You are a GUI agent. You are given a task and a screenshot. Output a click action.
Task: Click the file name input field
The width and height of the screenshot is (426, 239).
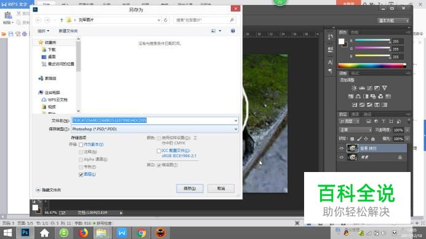pyautogui.click(x=152, y=120)
